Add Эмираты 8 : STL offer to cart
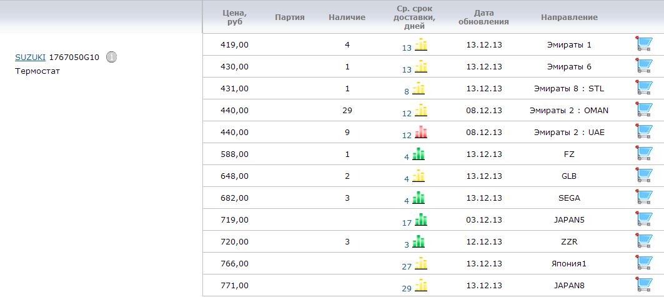The height and width of the screenshot is (297, 664). tap(643, 88)
